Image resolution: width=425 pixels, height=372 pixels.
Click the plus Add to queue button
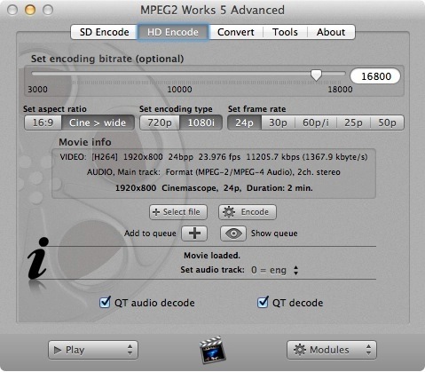click(194, 233)
